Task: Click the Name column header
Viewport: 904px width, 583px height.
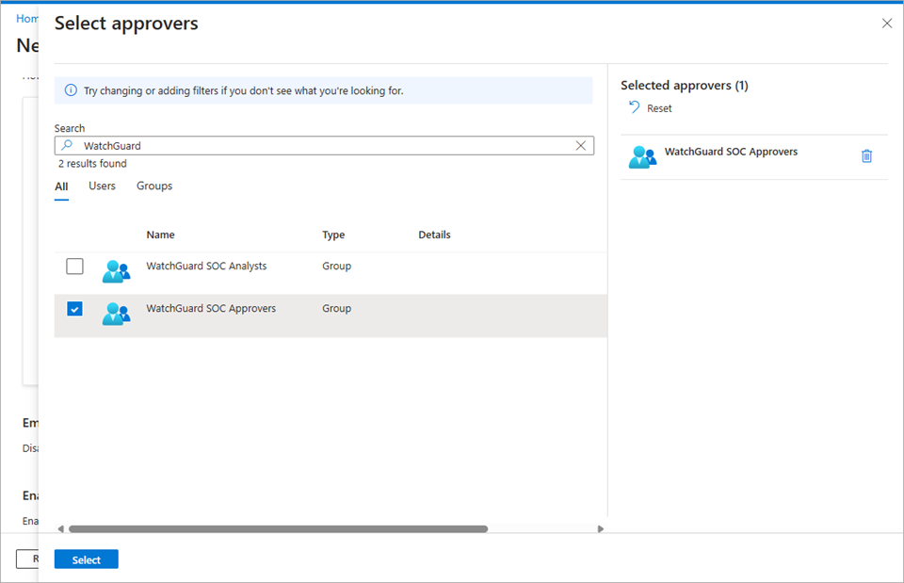Action: pyautogui.click(x=160, y=235)
